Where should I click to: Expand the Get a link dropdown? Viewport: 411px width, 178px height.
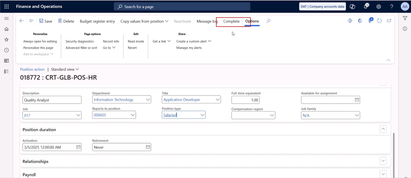point(161,41)
